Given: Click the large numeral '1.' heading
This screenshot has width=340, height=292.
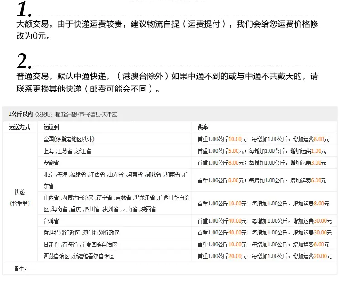Looking at the screenshot, I should [24, 9].
